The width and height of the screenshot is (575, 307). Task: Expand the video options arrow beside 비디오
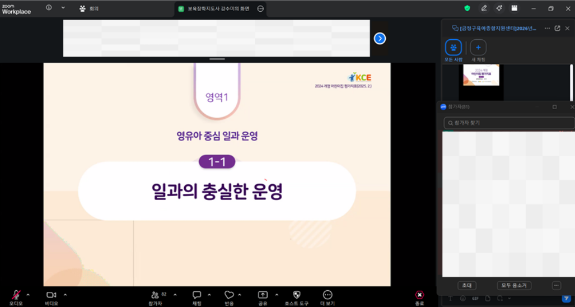[65, 294]
